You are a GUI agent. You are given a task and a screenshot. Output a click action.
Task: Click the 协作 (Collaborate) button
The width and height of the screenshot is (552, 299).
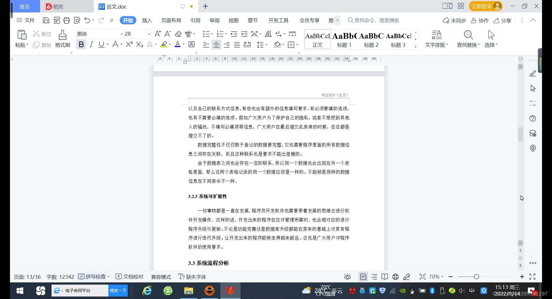click(480, 20)
